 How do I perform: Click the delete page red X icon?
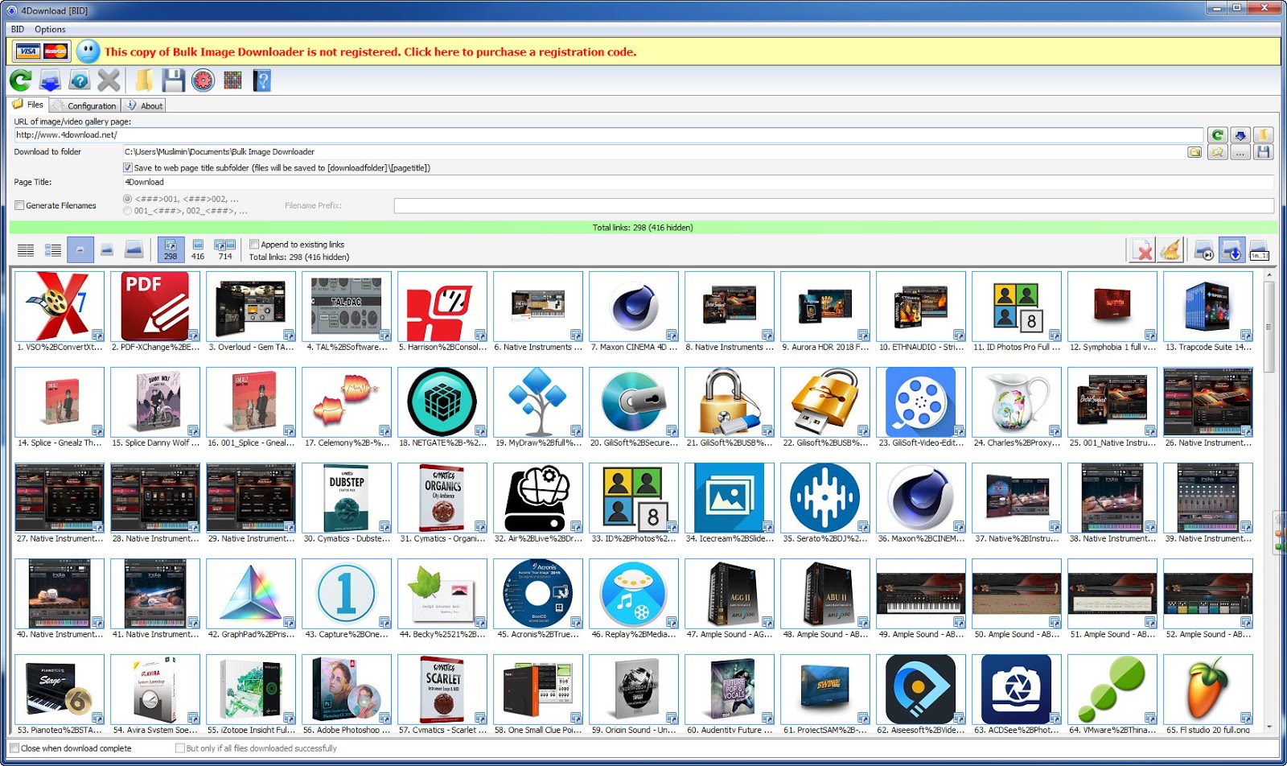point(1141,250)
